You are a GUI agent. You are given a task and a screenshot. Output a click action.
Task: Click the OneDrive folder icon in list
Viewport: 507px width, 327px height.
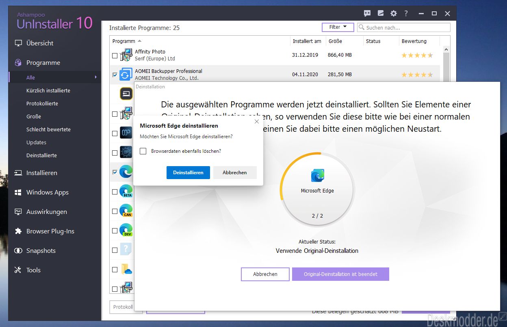tap(126, 269)
